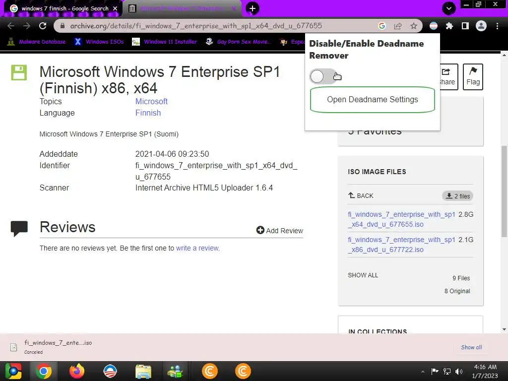
Task: Reload the archive.org page
Action: (43, 26)
